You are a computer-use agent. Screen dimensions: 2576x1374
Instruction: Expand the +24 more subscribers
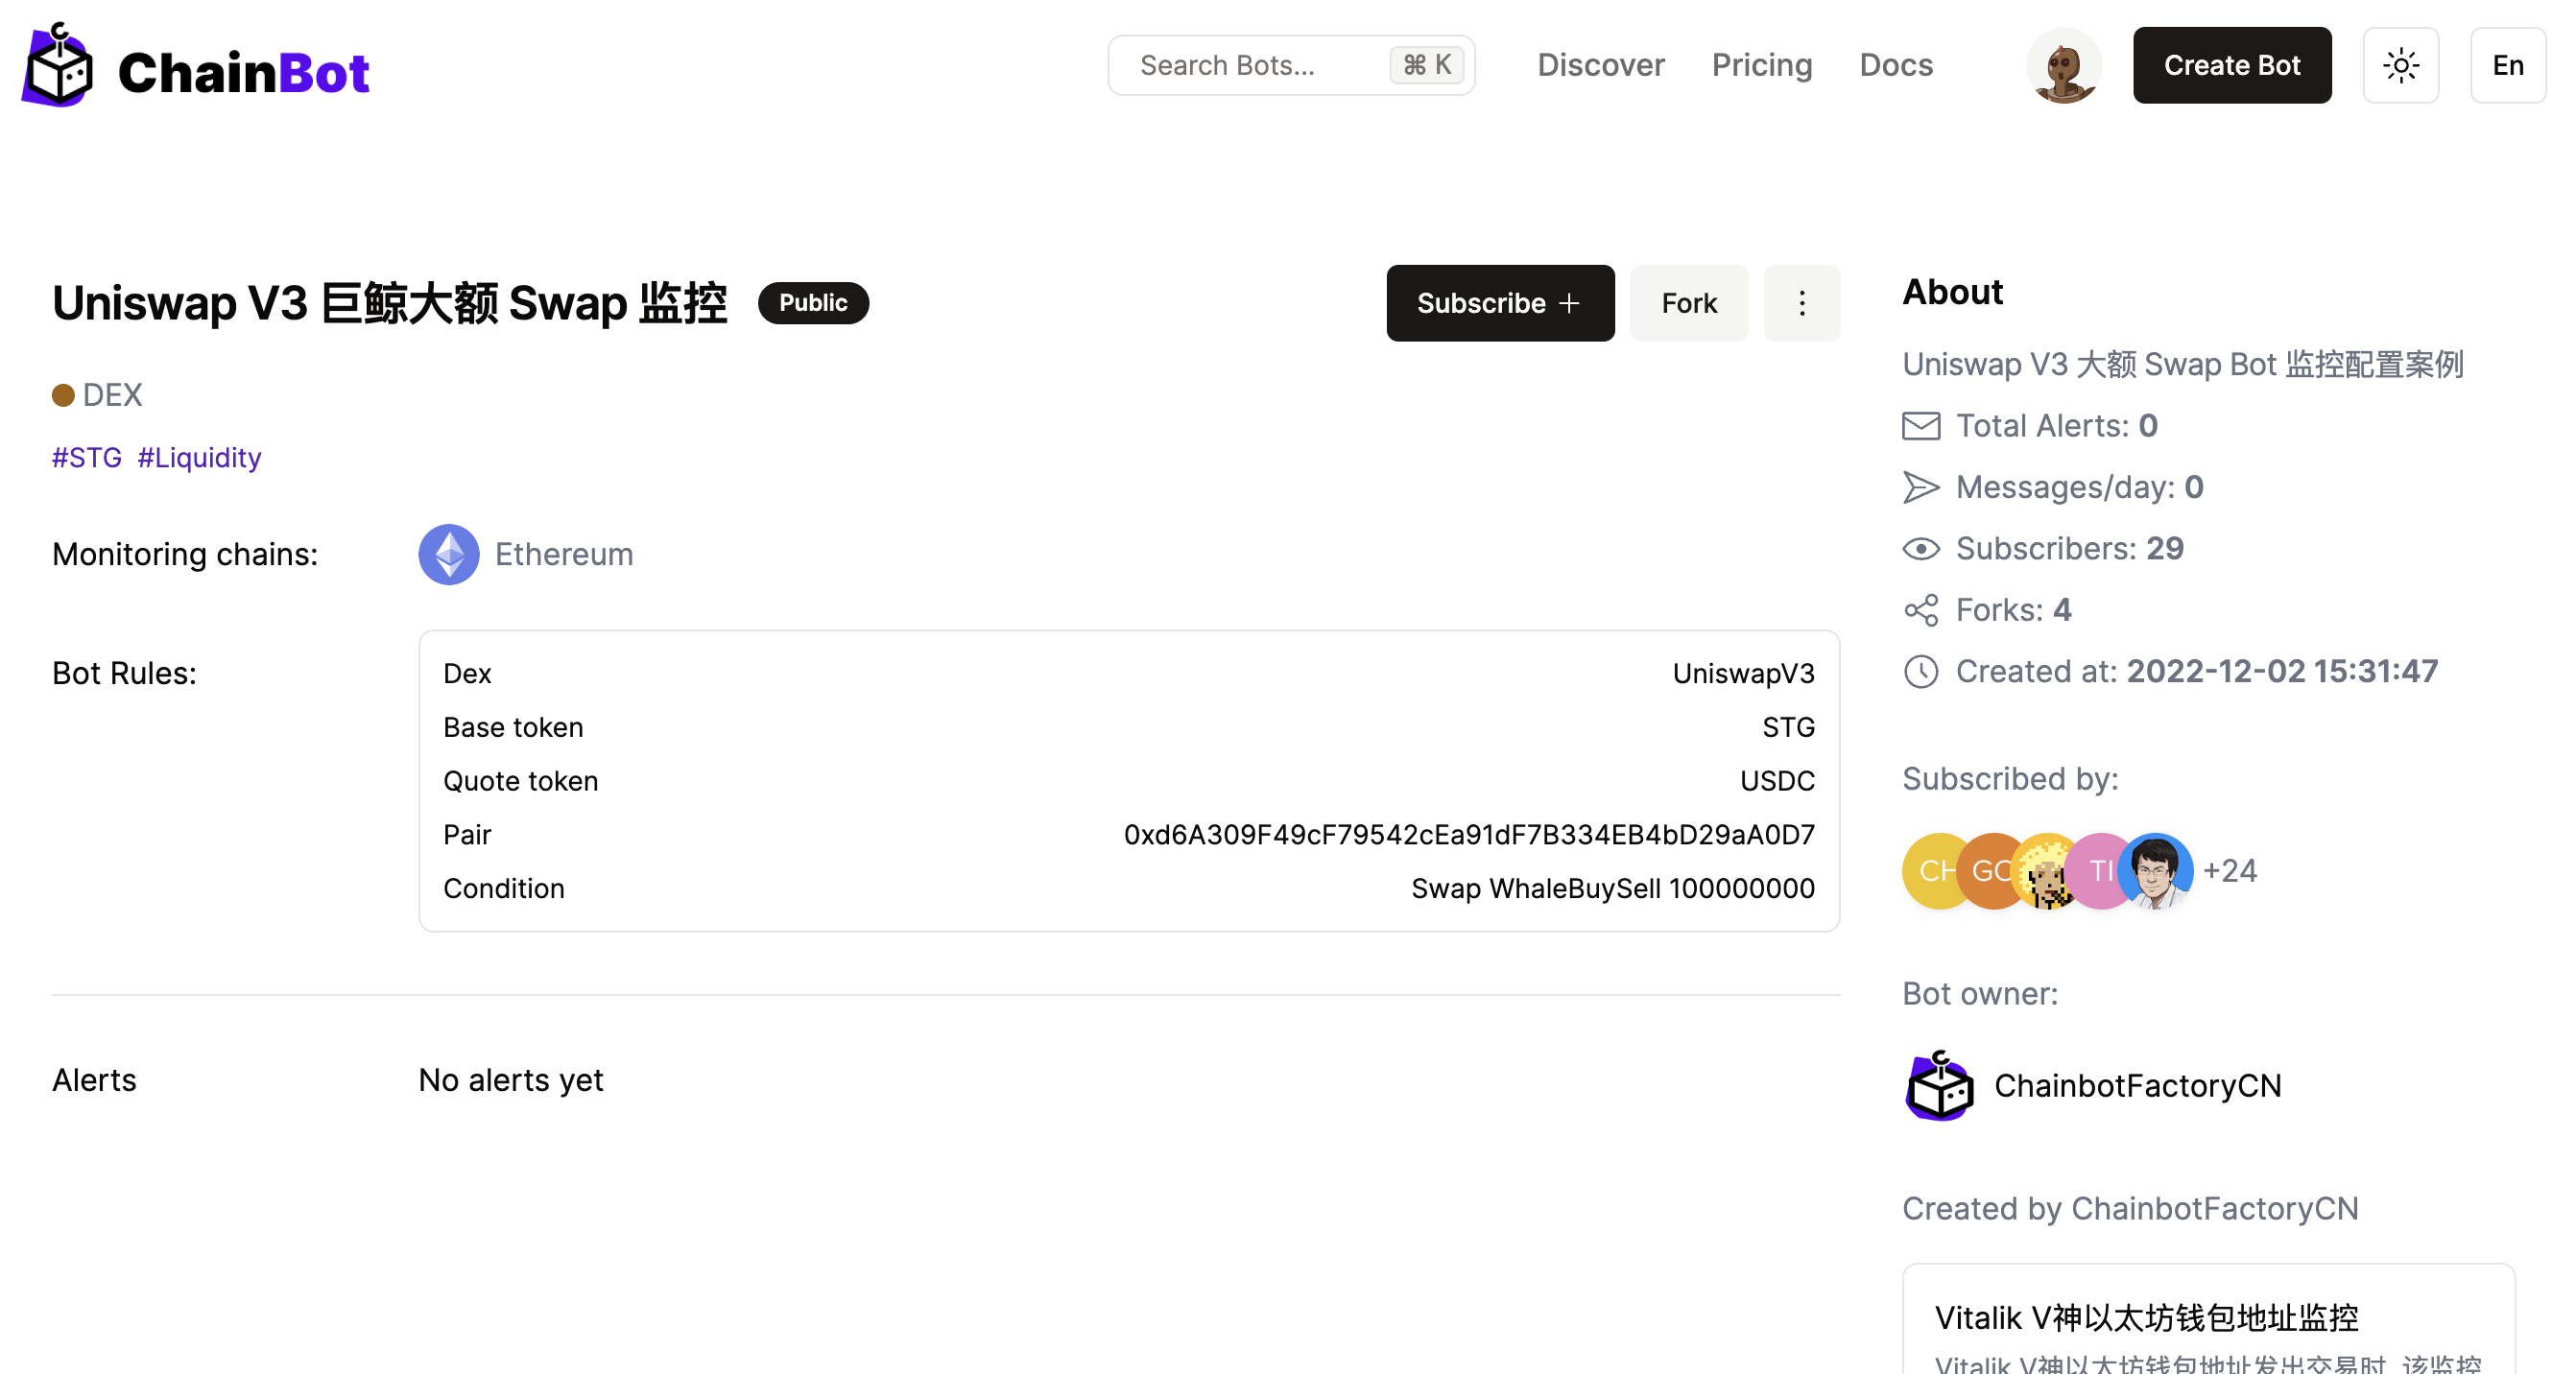(x=2229, y=871)
